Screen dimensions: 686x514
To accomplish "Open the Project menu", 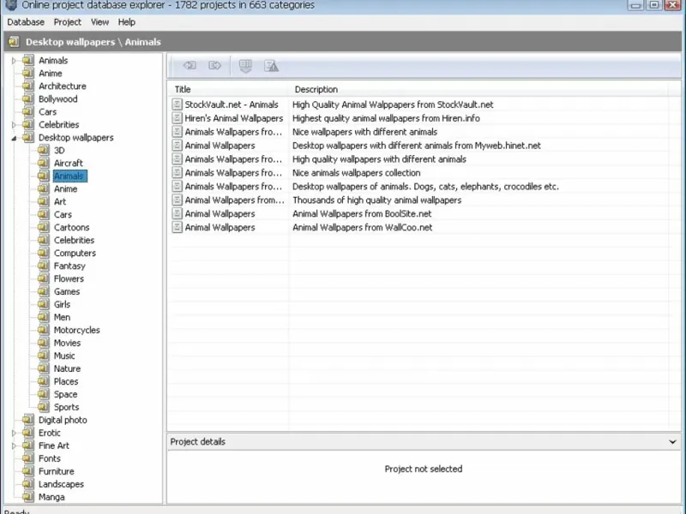I will tap(68, 22).
